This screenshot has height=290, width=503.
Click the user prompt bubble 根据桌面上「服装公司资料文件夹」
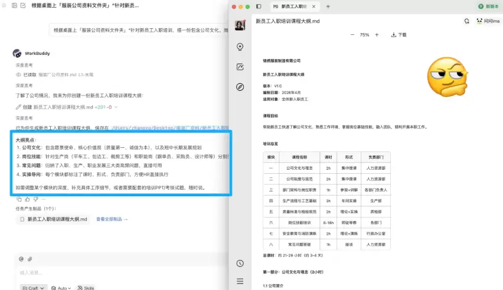coord(139,30)
